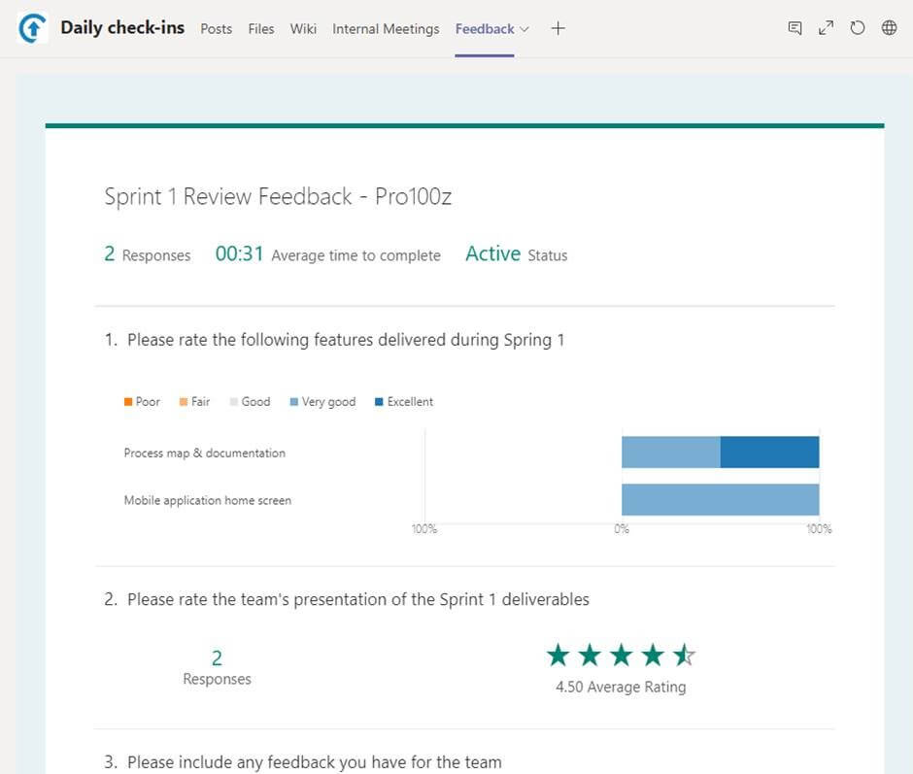The image size is (913, 774).
Task: Open tab in website globe icon
Action: [x=889, y=28]
